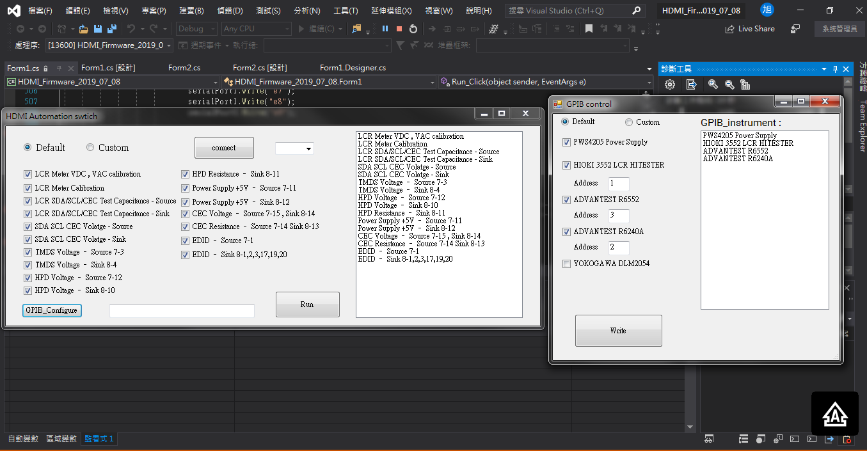Click the user account avatar
The image size is (867, 451).
click(x=768, y=10)
